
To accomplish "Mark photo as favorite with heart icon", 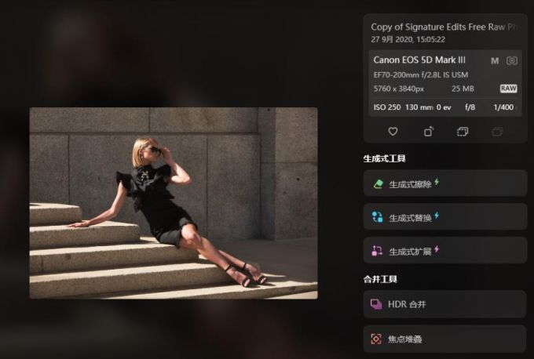I will point(393,132).
